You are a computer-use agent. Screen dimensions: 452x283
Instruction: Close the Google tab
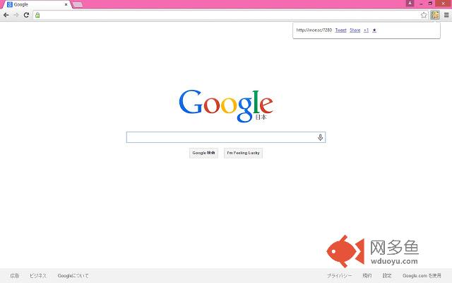(66, 5)
